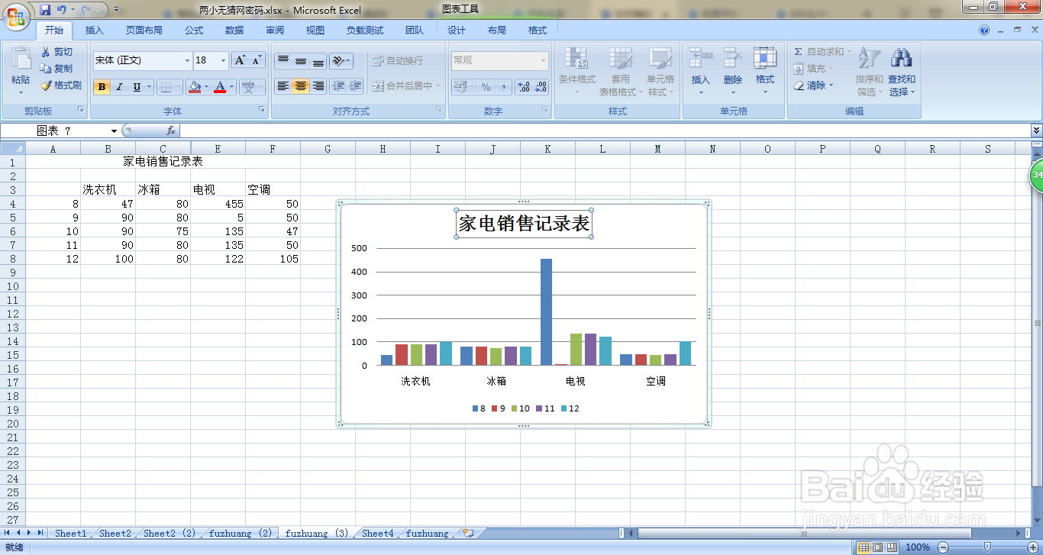Align text to vertical middle
The image size is (1043, 555).
coord(301,60)
